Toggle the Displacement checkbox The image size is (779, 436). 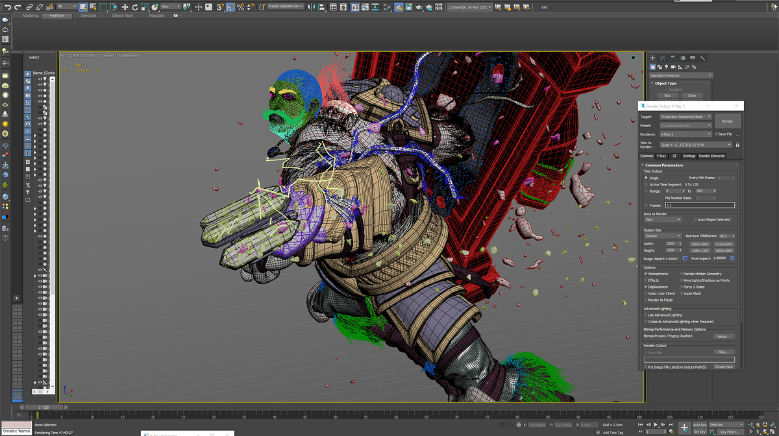646,287
